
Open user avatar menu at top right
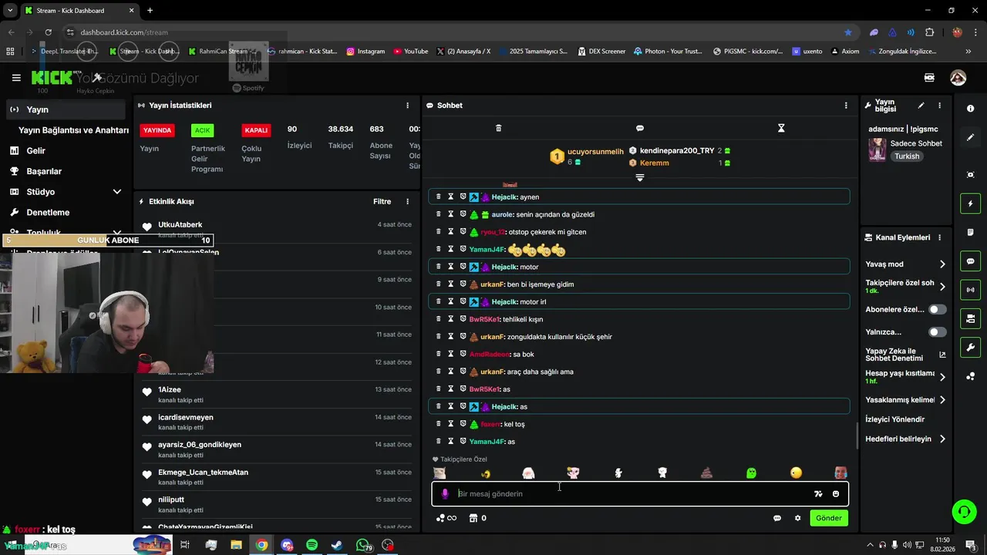click(x=958, y=78)
